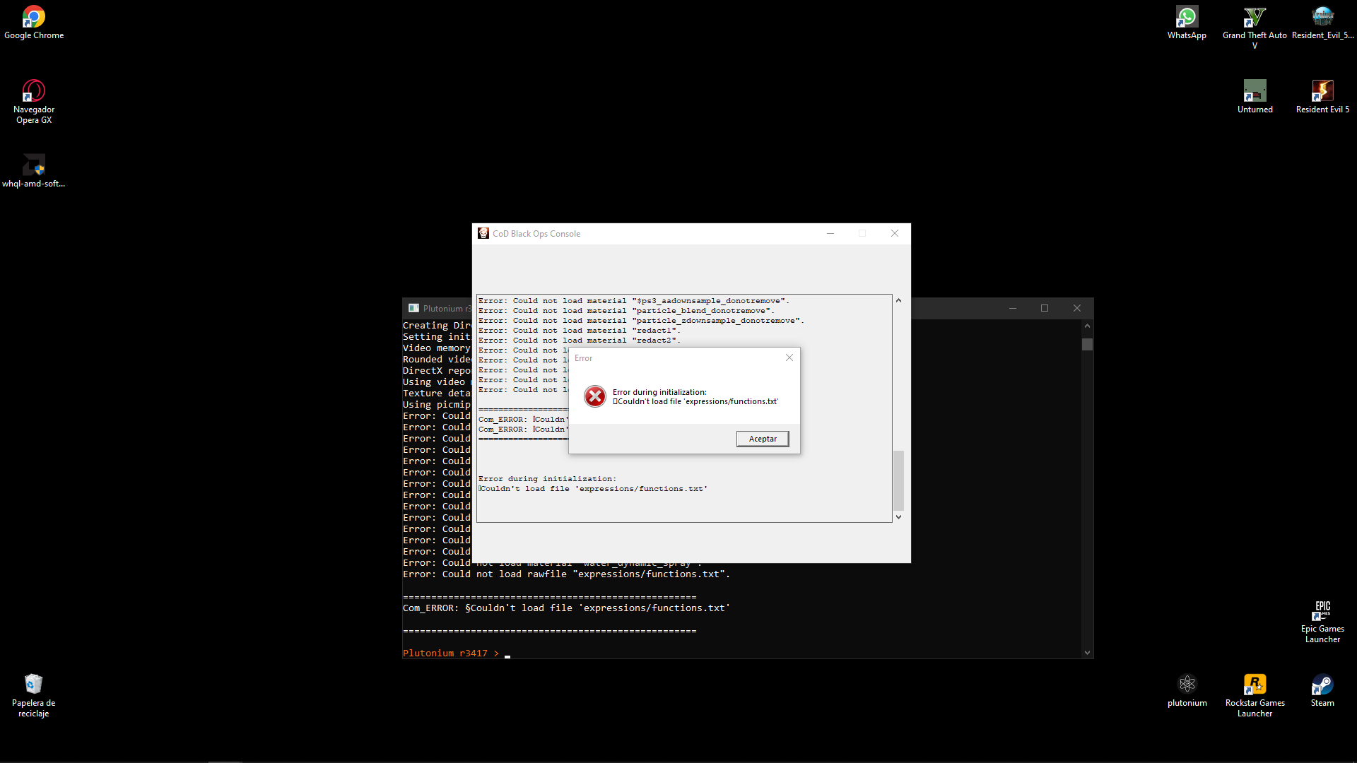Minimize the Plutonium console window
1357x763 pixels.
click(1013, 308)
